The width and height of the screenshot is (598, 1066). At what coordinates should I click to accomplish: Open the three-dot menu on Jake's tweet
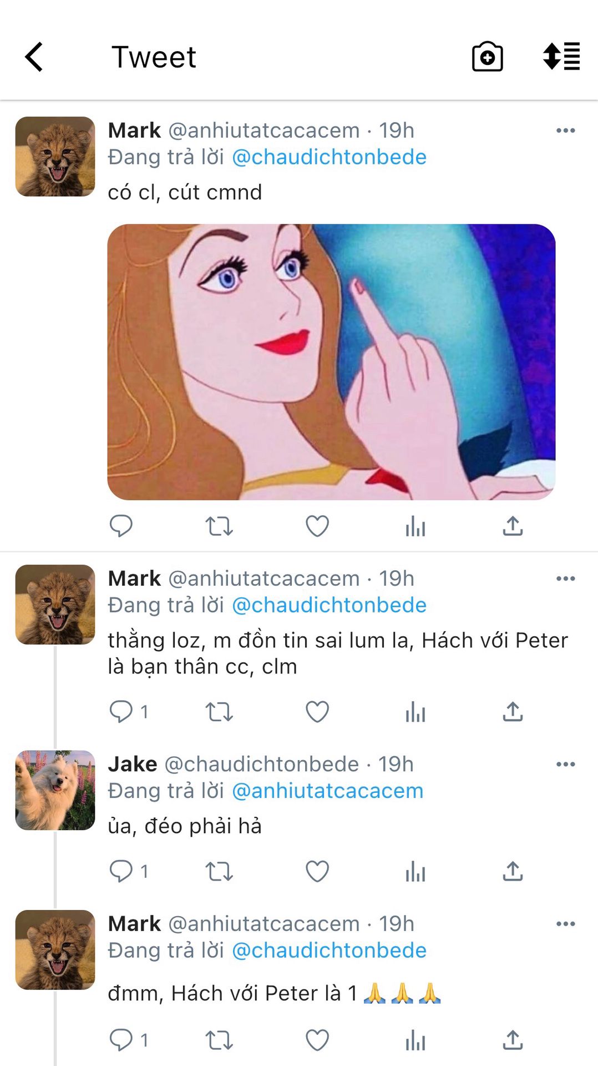click(x=565, y=765)
